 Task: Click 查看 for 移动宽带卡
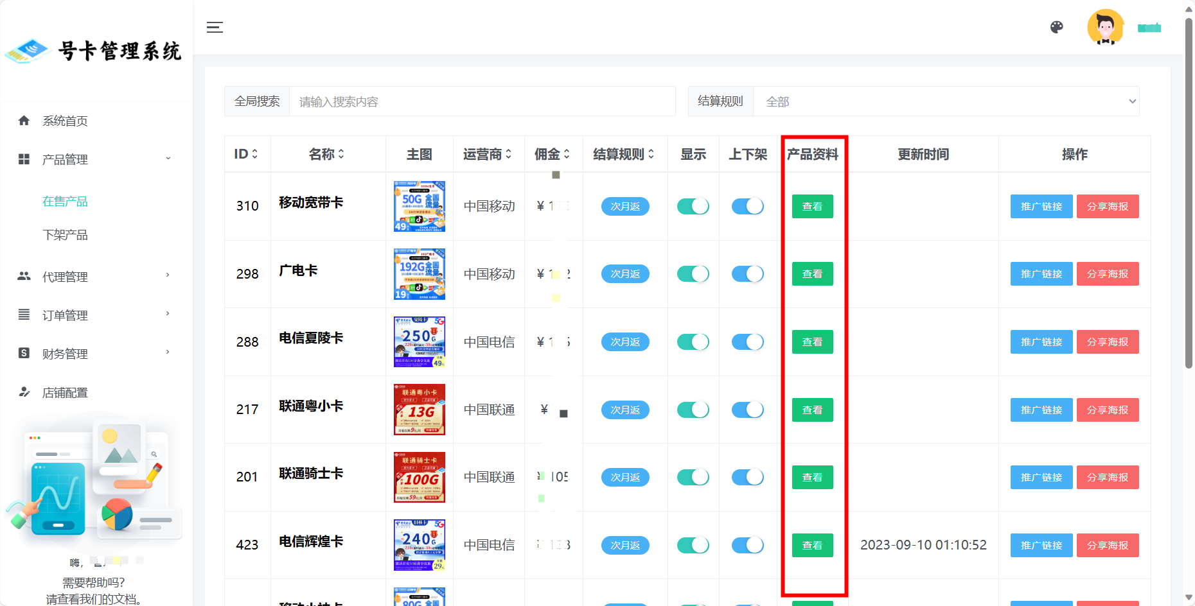click(x=812, y=206)
